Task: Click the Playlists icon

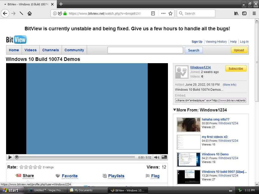Action: [x=104, y=176]
